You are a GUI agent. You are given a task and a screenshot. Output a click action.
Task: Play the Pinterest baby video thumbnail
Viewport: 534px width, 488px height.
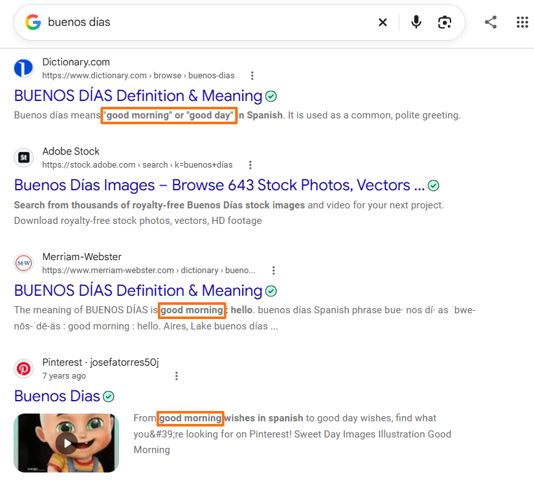pos(67,443)
